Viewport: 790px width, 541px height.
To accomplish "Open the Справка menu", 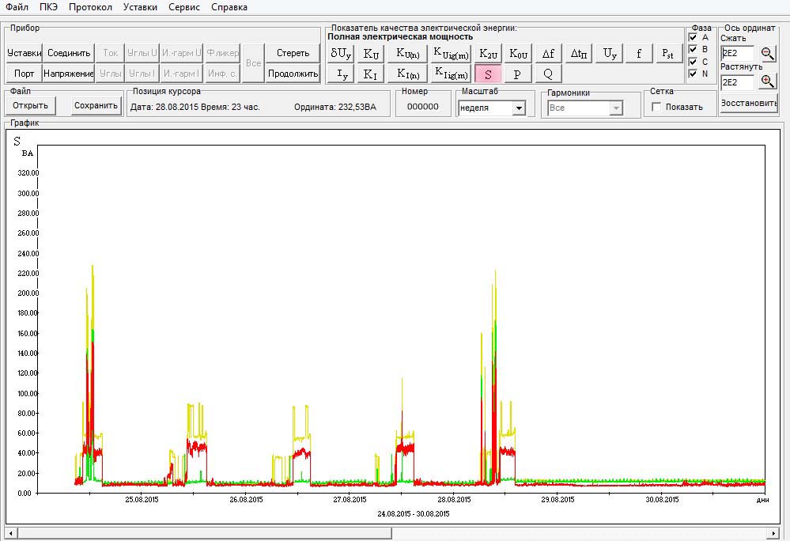I will 229,7.
